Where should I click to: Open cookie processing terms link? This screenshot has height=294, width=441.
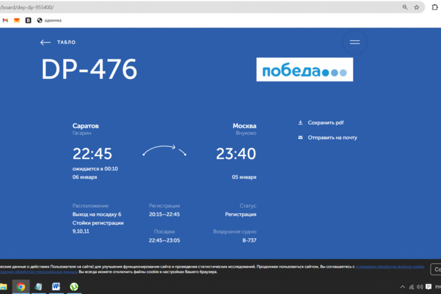pos(391,266)
